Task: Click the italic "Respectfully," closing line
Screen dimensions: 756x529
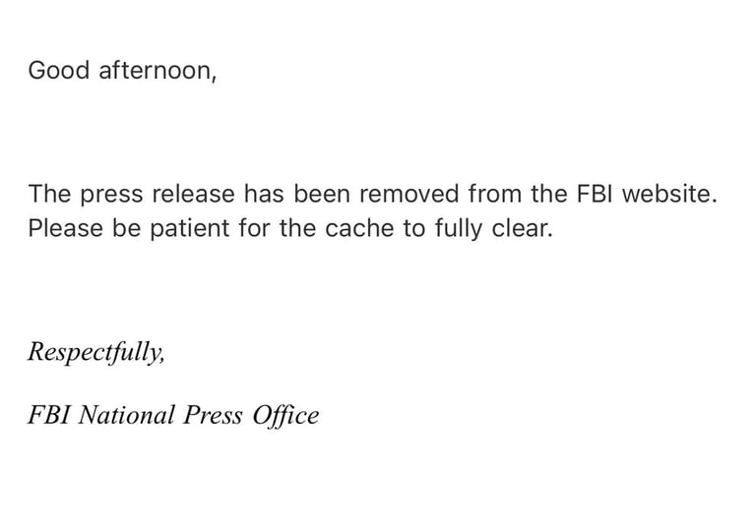Action: click(x=95, y=353)
